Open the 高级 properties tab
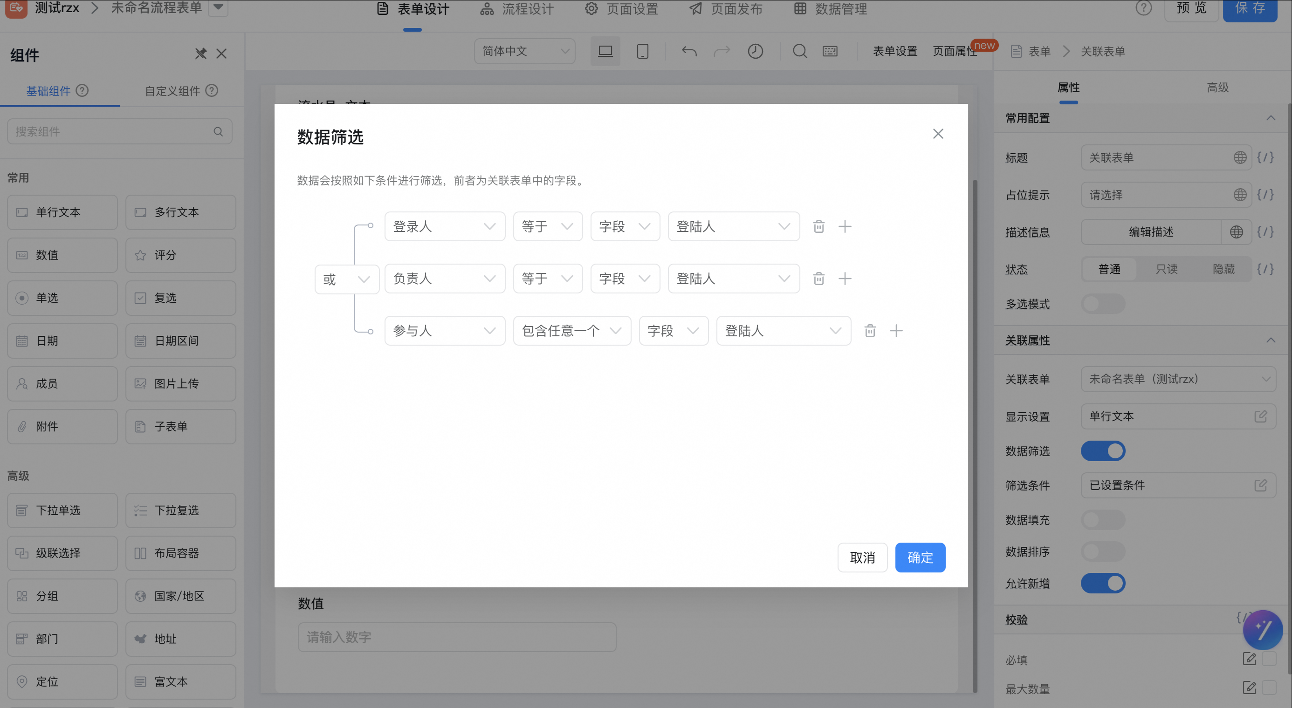 1217,87
